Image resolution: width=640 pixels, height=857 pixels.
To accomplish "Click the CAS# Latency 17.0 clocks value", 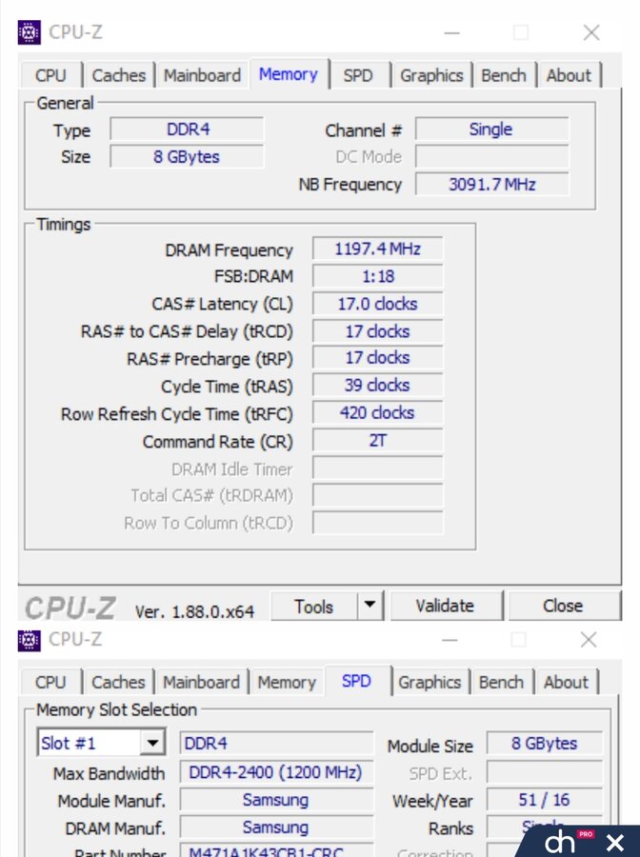I will coord(378,304).
